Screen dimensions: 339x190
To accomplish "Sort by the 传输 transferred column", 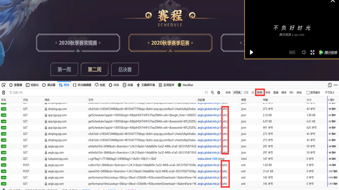I will coord(284,100).
